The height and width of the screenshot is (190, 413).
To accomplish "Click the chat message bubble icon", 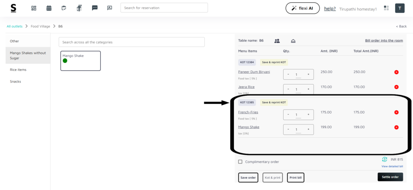I will tap(95, 8).
